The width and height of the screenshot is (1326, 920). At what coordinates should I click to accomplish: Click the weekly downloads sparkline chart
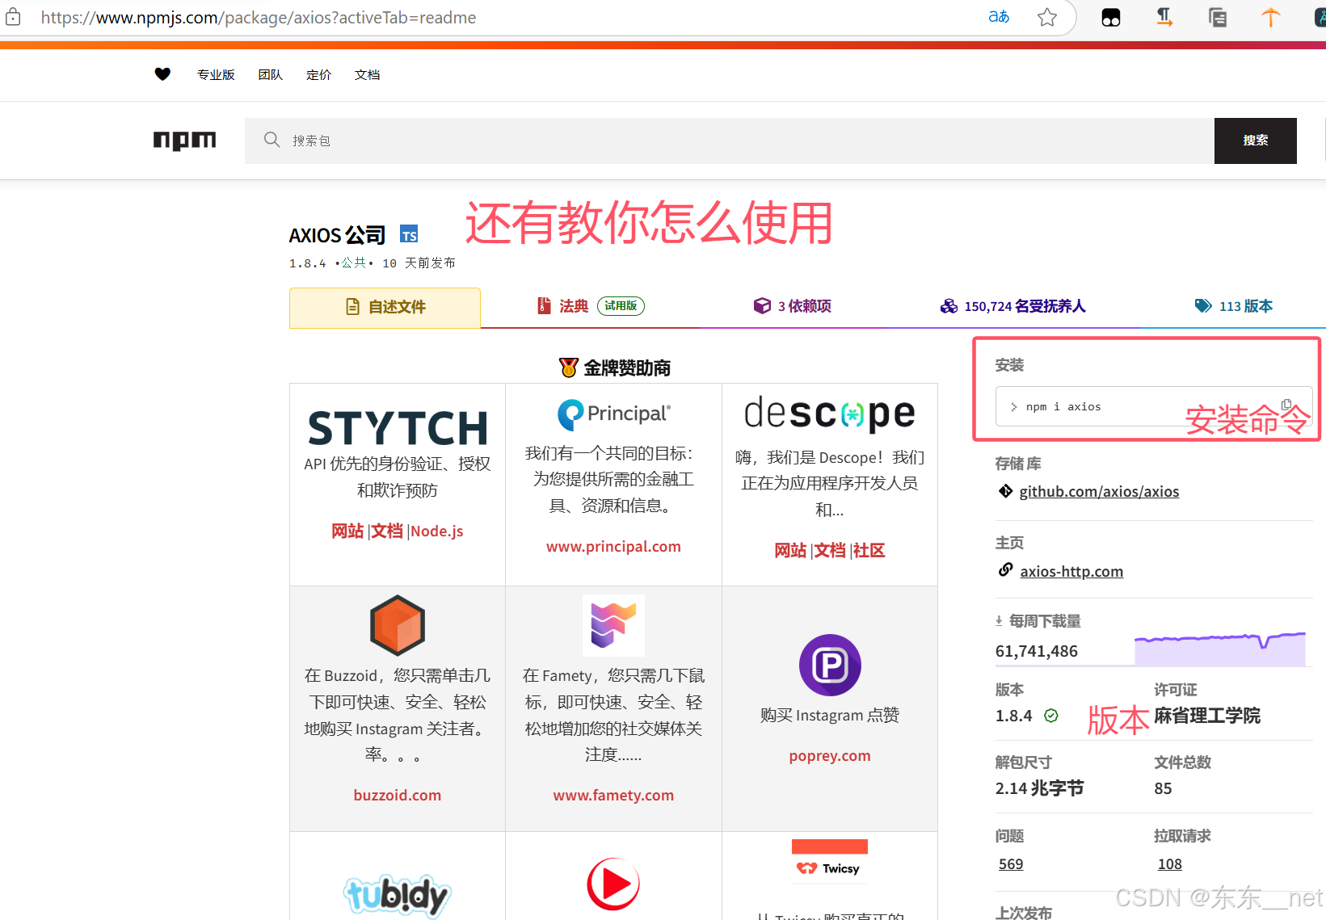coord(1219,649)
